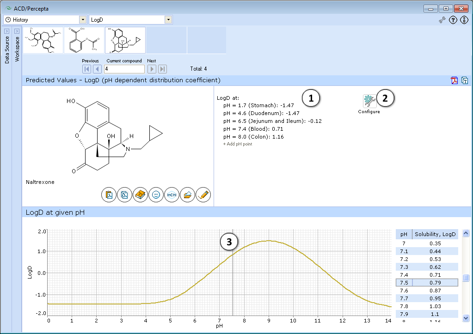Click the 'Solubility, LogD' column header
Screen dimensions: 473x334
tap(435, 234)
